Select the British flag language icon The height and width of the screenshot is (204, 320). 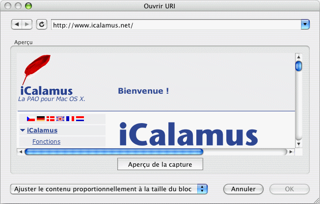[x=60, y=119]
